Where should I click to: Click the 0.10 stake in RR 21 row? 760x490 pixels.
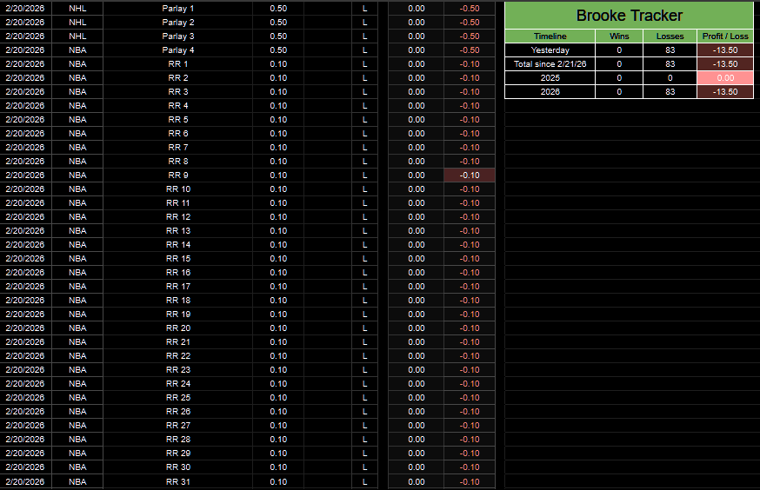pyautogui.click(x=278, y=341)
